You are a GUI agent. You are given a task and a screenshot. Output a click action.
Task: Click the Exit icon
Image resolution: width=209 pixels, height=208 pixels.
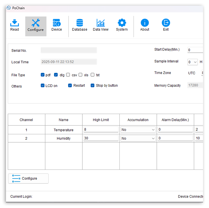click(166, 23)
